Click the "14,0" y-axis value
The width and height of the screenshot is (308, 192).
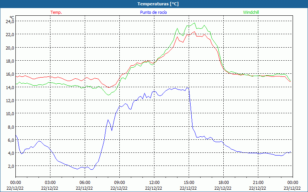pos(10,87)
